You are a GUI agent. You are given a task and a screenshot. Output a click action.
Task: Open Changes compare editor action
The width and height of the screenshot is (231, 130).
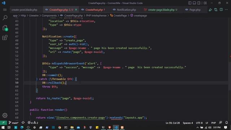point(216,10)
